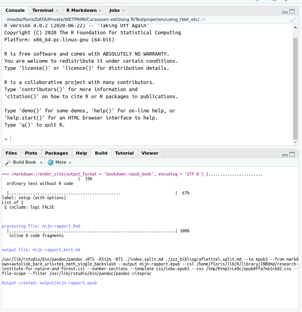
Task: Click the console vertical scrollbar thumb
Action: (295, 88)
